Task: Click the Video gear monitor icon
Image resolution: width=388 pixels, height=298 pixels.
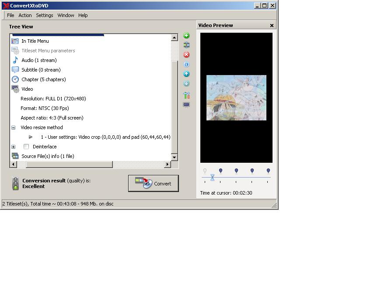Action: click(x=15, y=89)
